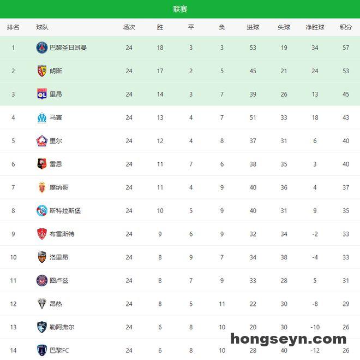Click the 勒阿弗尔 team name
The width and height of the screenshot is (360, 360).
pos(62,327)
